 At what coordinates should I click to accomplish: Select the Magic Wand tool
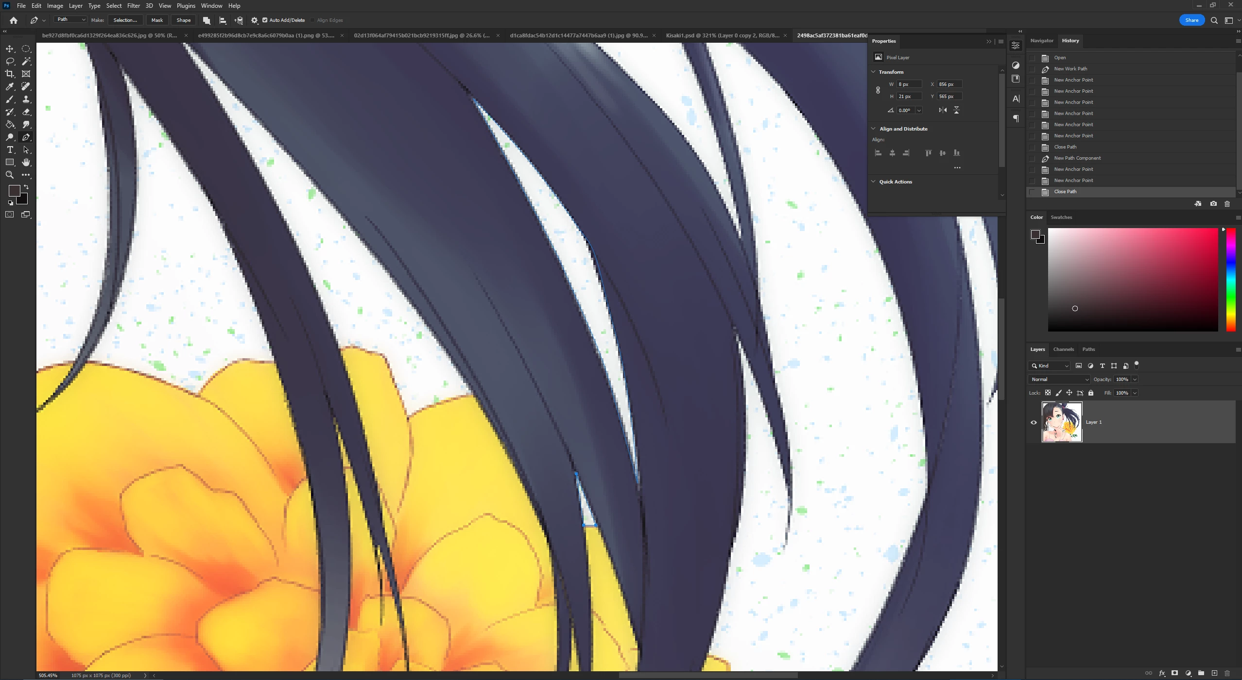(x=26, y=61)
